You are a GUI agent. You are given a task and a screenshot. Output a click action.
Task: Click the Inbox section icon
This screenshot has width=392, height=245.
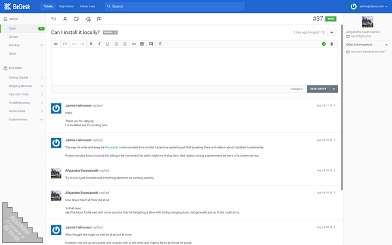click(5, 19)
